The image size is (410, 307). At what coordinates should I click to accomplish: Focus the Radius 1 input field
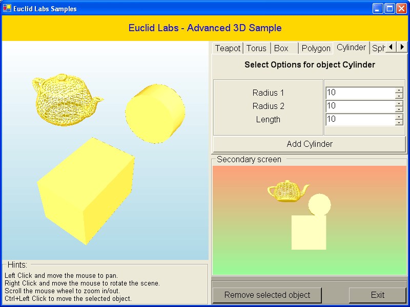[360, 93]
